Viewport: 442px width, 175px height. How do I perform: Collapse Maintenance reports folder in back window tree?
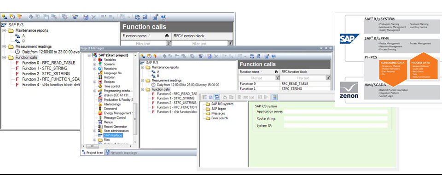click(4, 30)
